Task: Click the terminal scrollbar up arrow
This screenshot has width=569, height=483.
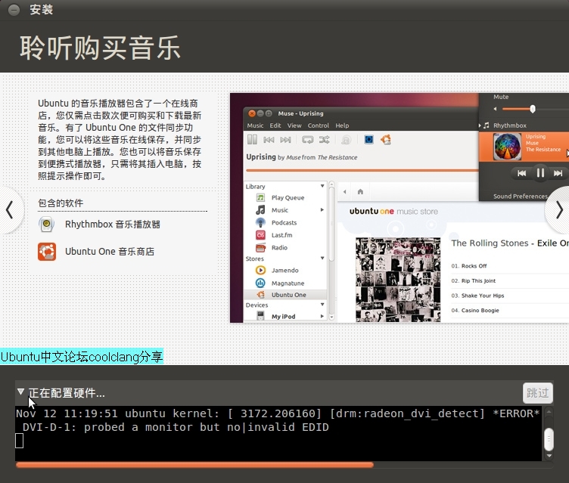Action: point(549,411)
